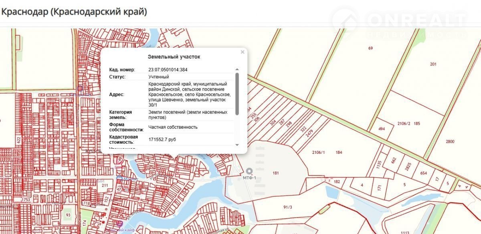Select land parcel 181 on the map
This screenshot has height=234, width=481.
[275, 173]
